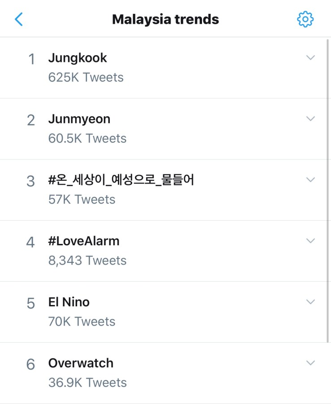Click the Malaysia trends header title
Image resolution: width=331 pixels, height=405 pixels.
pyautogui.click(x=165, y=19)
